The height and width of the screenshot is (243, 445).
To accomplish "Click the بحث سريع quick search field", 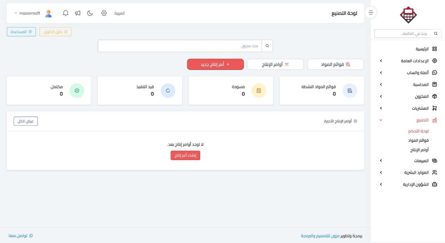I will point(180,46).
